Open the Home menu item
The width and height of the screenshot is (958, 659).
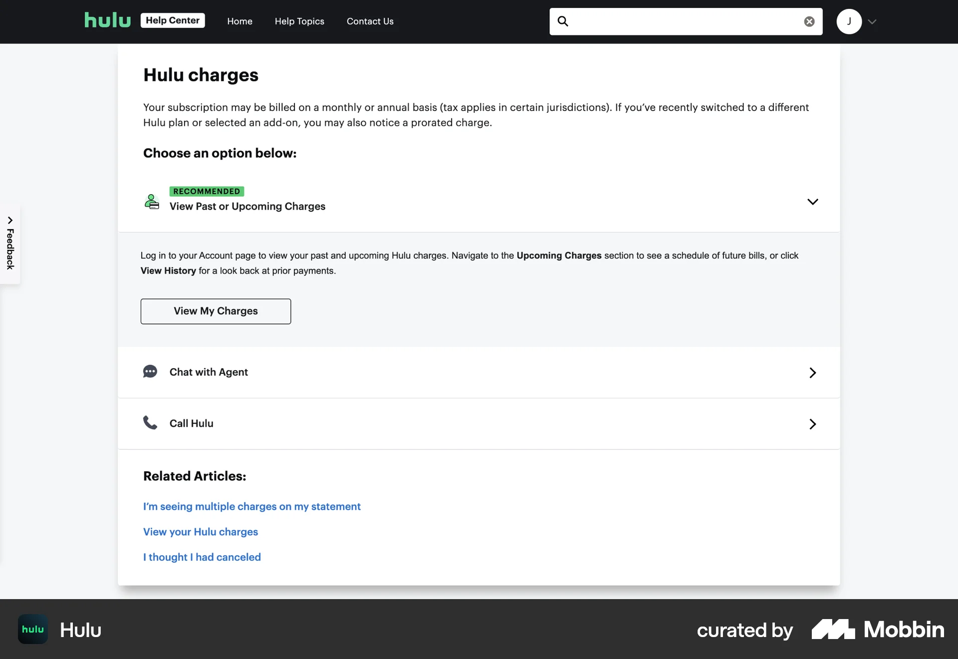pyautogui.click(x=239, y=21)
